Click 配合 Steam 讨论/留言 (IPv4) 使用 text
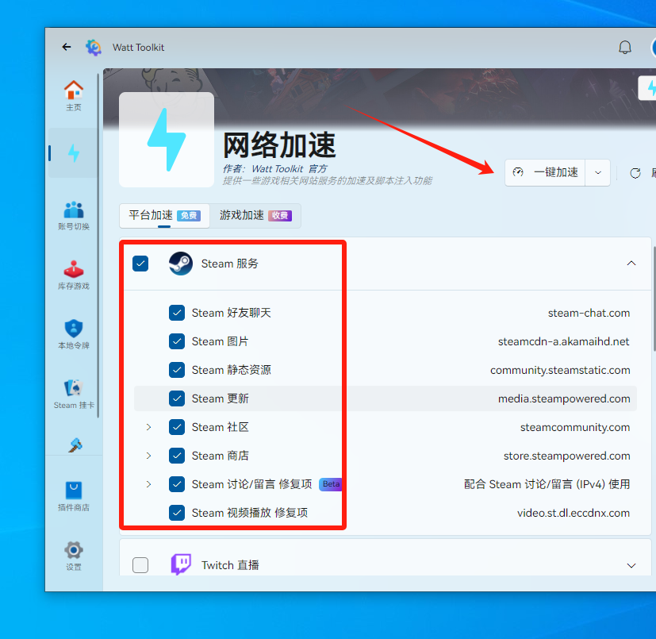The height and width of the screenshot is (639, 656). coord(547,484)
